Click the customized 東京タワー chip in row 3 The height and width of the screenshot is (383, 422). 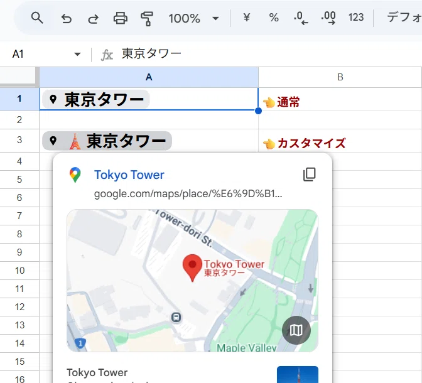(x=107, y=141)
